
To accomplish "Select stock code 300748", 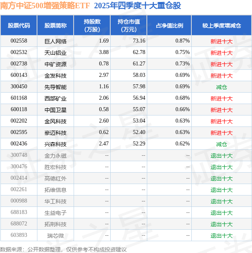I will coord(19,155).
